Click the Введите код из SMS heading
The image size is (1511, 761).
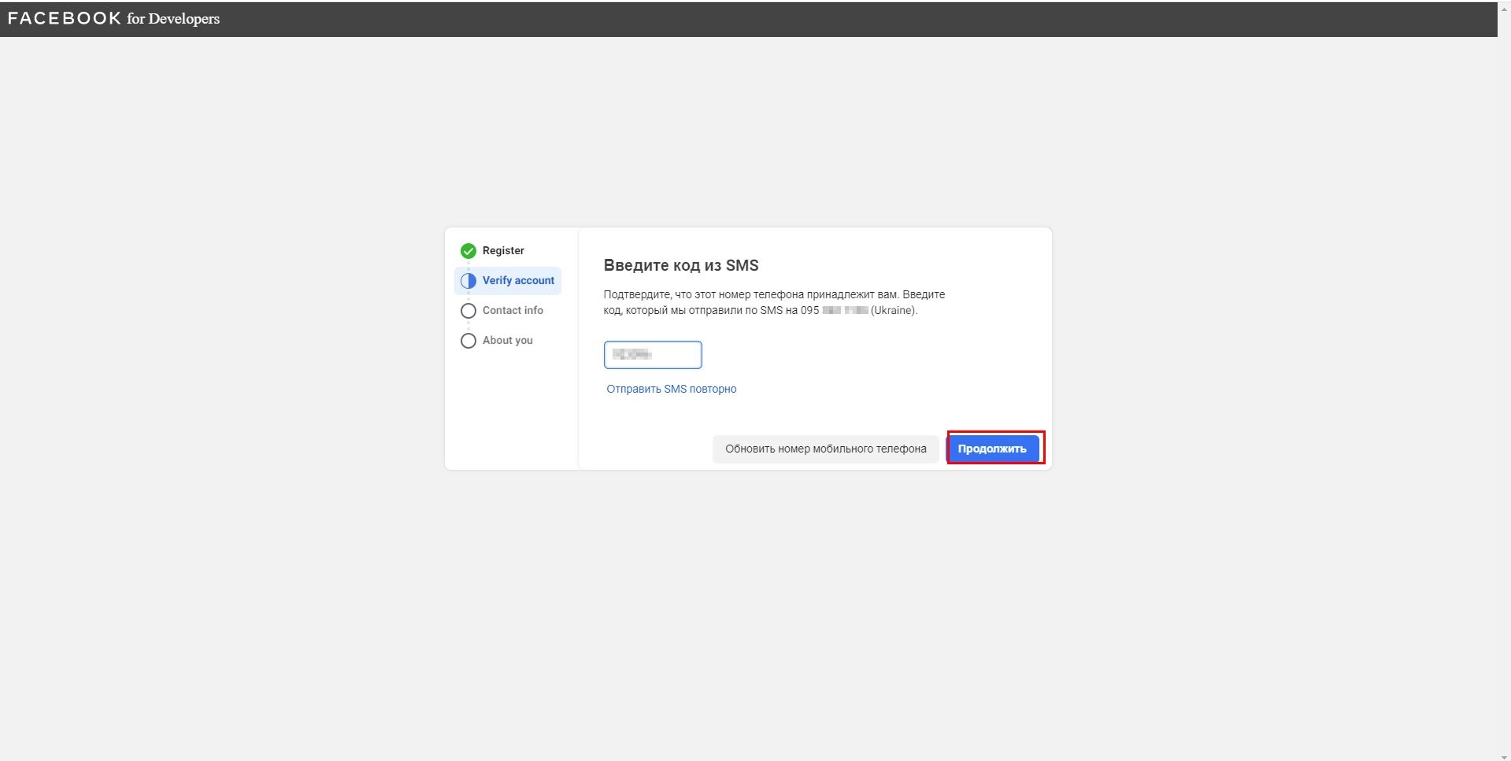tap(681, 265)
